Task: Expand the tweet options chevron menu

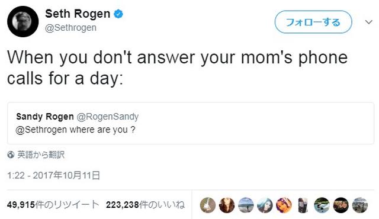Action: click(x=368, y=22)
